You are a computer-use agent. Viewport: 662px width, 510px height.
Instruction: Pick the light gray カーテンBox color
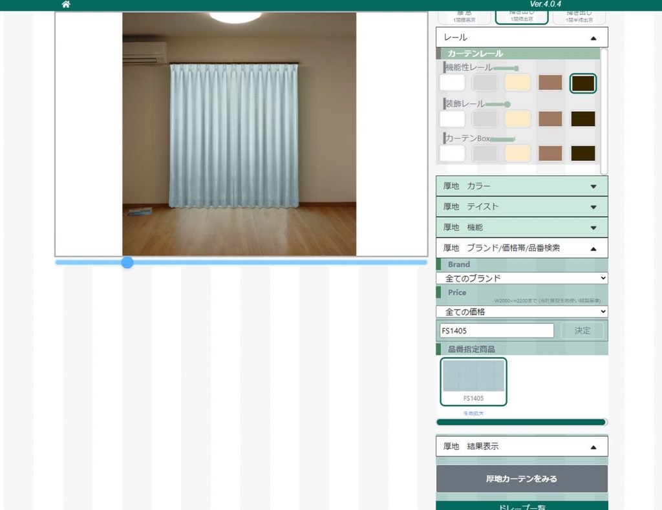(x=485, y=153)
